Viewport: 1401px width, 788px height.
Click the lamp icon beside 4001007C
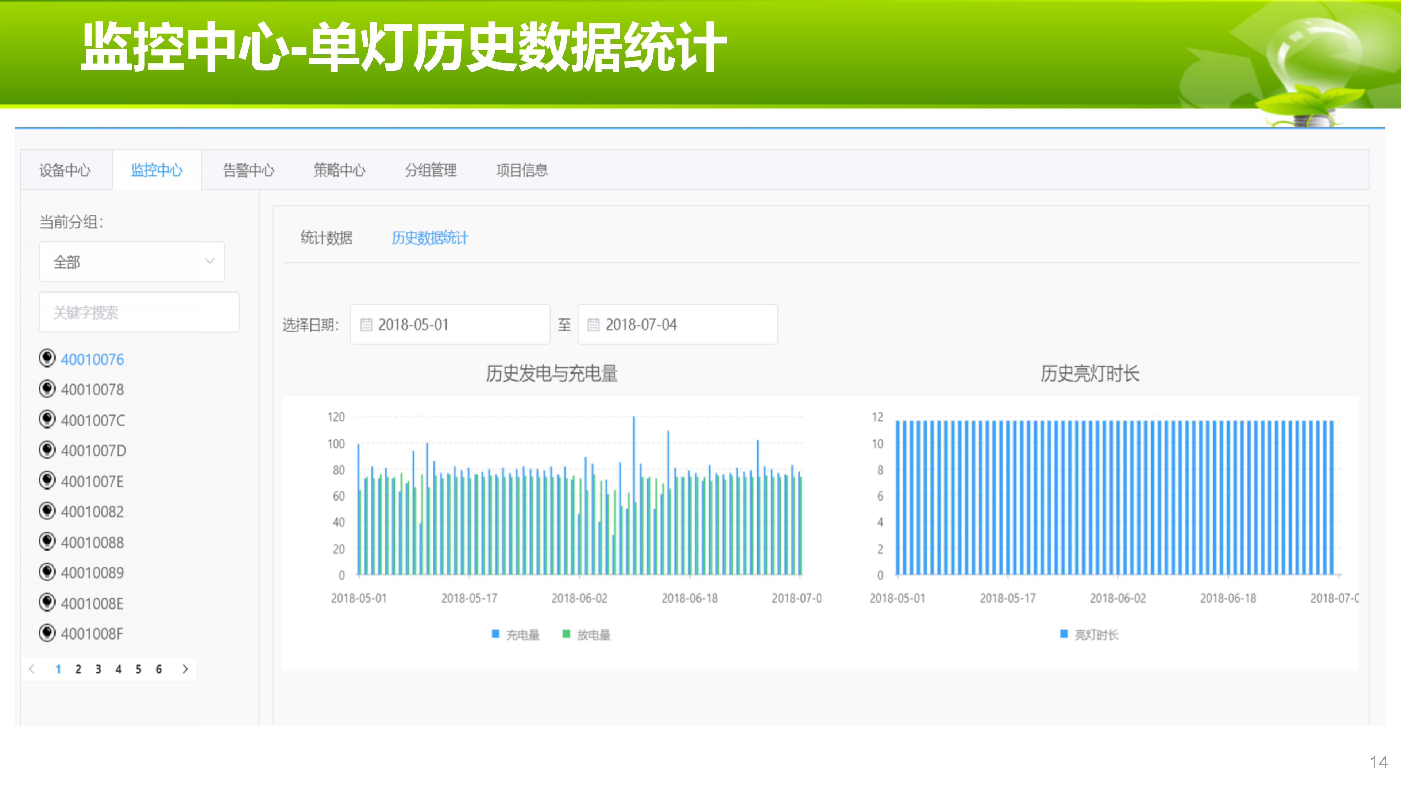[x=47, y=419]
